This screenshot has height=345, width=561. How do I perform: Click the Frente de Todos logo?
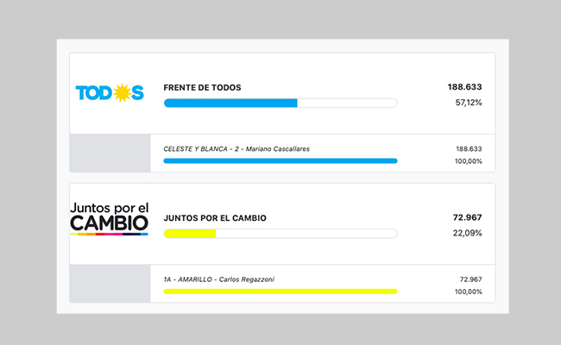point(110,93)
